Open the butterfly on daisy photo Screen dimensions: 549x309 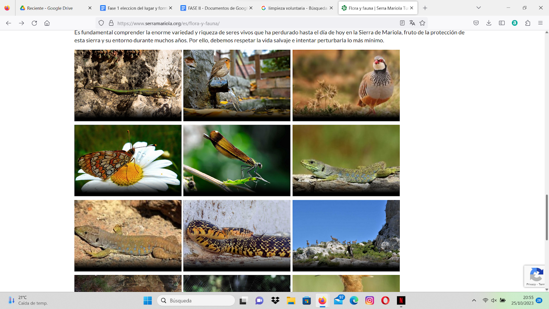(128, 160)
